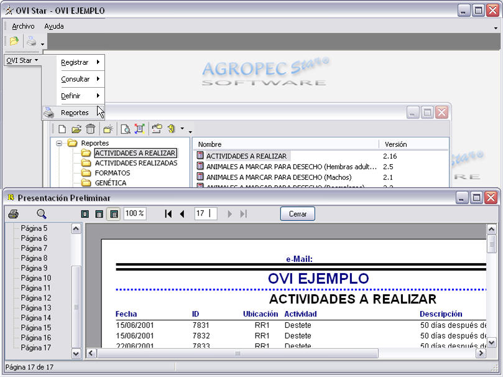Select the FORMATOS folder
Image resolution: width=503 pixels, height=377 pixels.
[x=113, y=173]
